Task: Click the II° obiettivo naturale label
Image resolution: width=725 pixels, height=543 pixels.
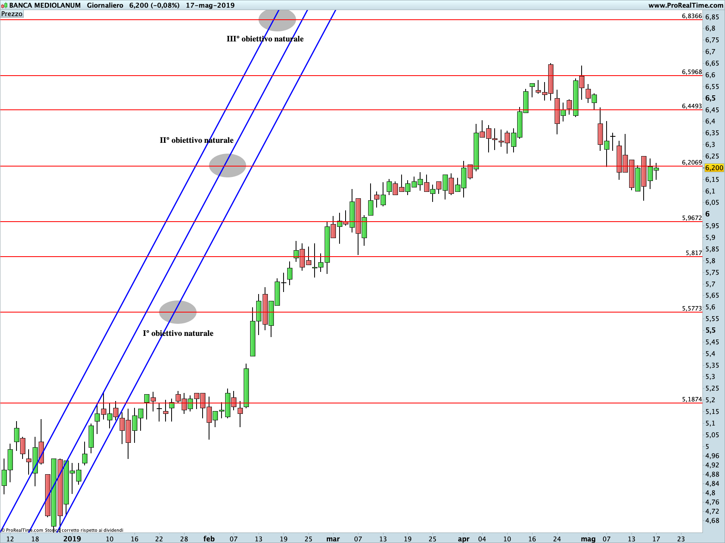Action: pyautogui.click(x=197, y=140)
